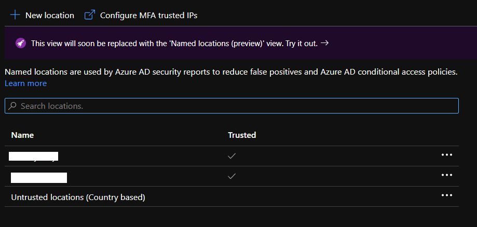The width and height of the screenshot is (477, 227).
Task: Click the second row's Trusted checkmark
Action: click(x=232, y=176)
